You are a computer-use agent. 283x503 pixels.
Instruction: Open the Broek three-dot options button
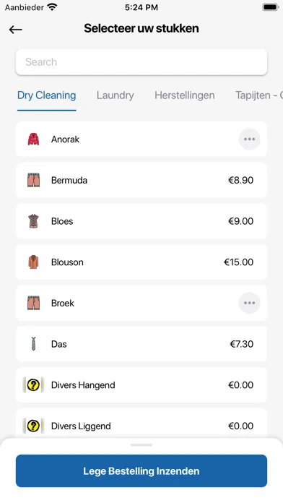coord(249,303)
